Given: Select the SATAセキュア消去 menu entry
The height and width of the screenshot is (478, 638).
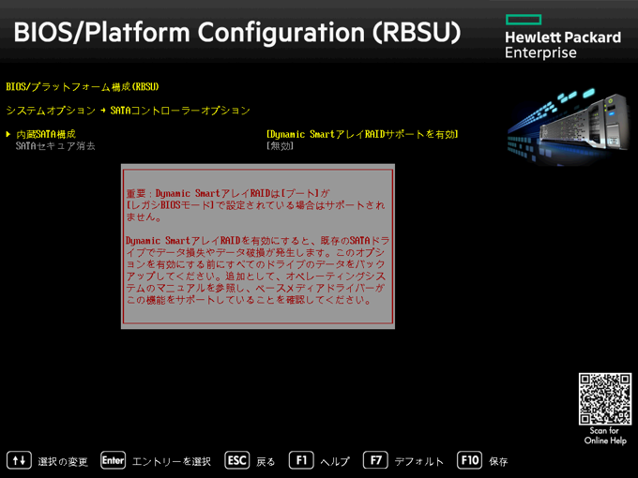Looking at the screenshot, I should pos(55,146).
